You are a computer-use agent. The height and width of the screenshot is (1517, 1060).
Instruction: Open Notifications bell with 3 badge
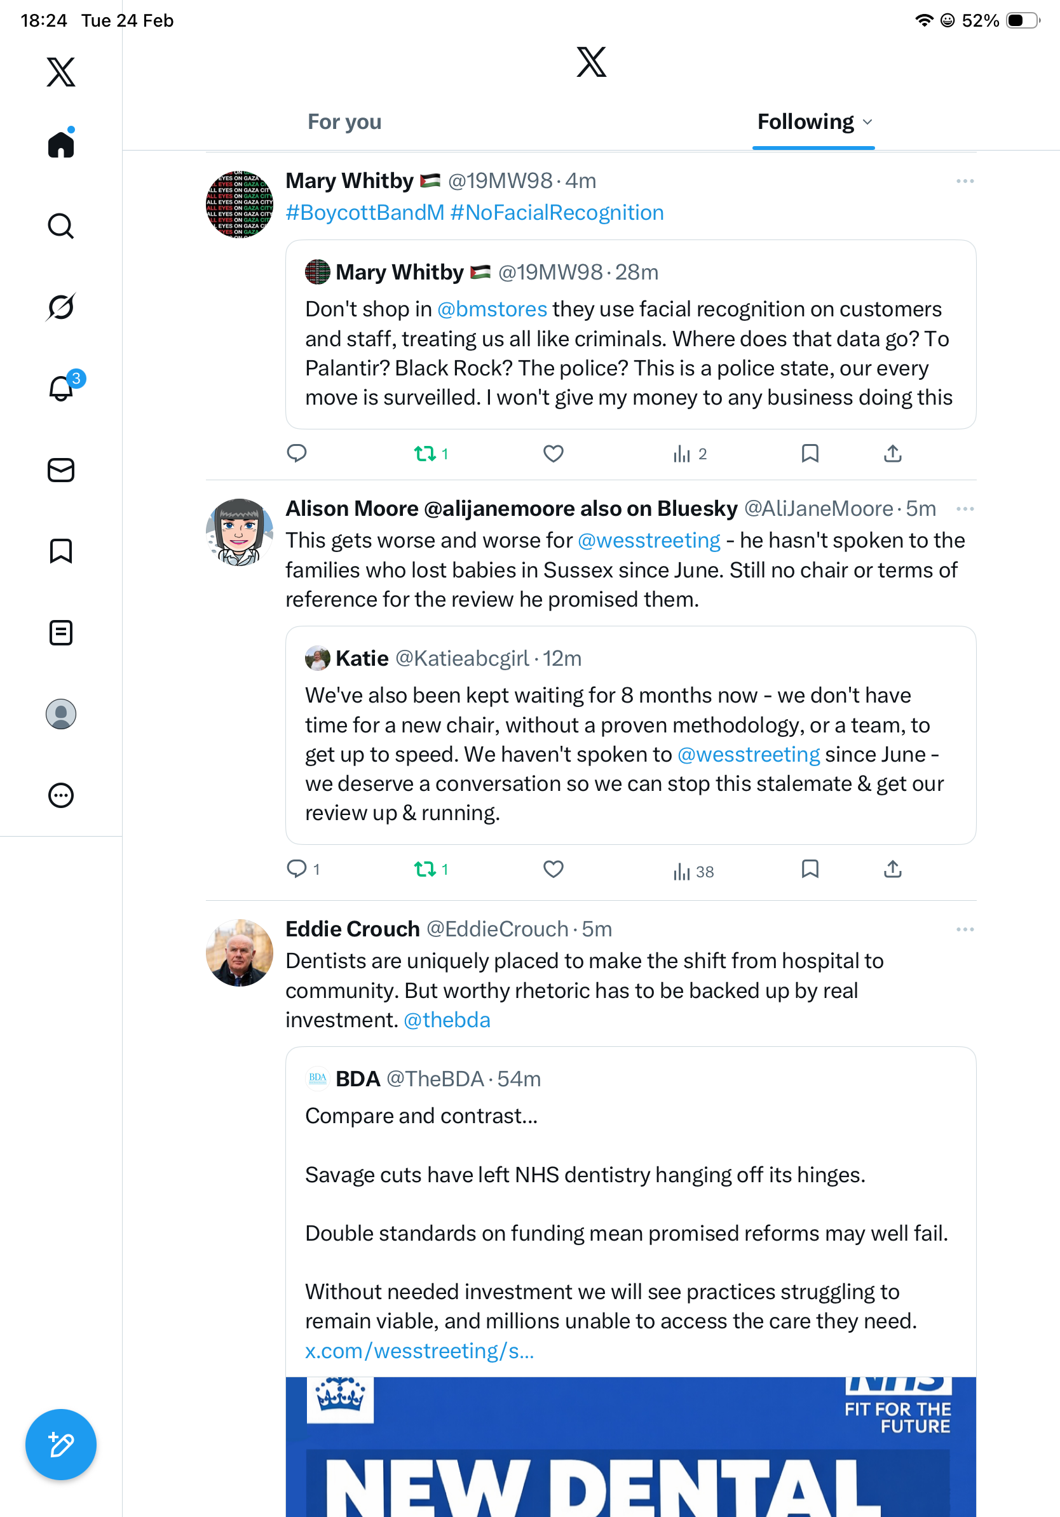pyautogui.click(x=62, y=388)
